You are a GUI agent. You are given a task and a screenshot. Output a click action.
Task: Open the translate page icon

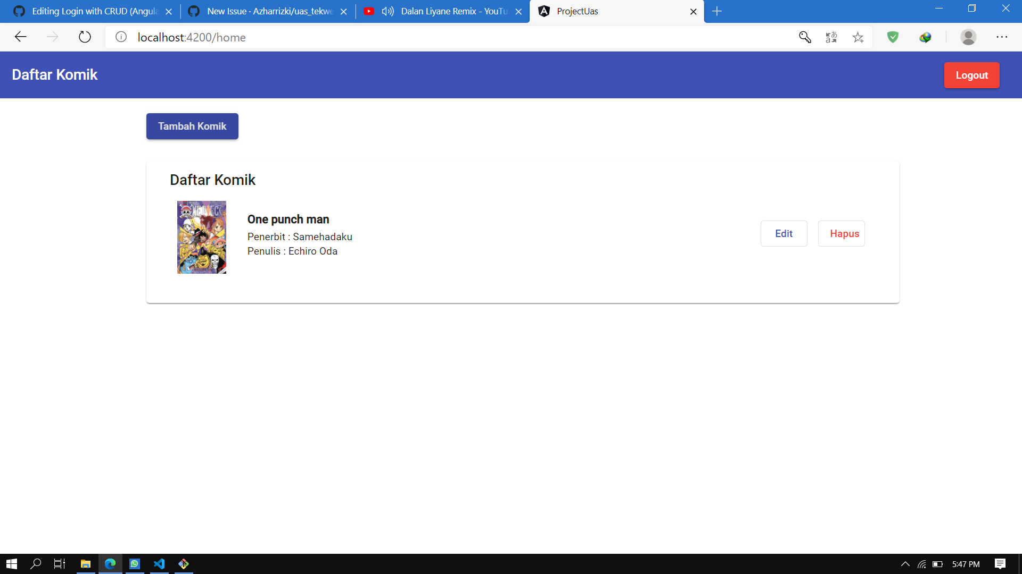tap(831, 37)
